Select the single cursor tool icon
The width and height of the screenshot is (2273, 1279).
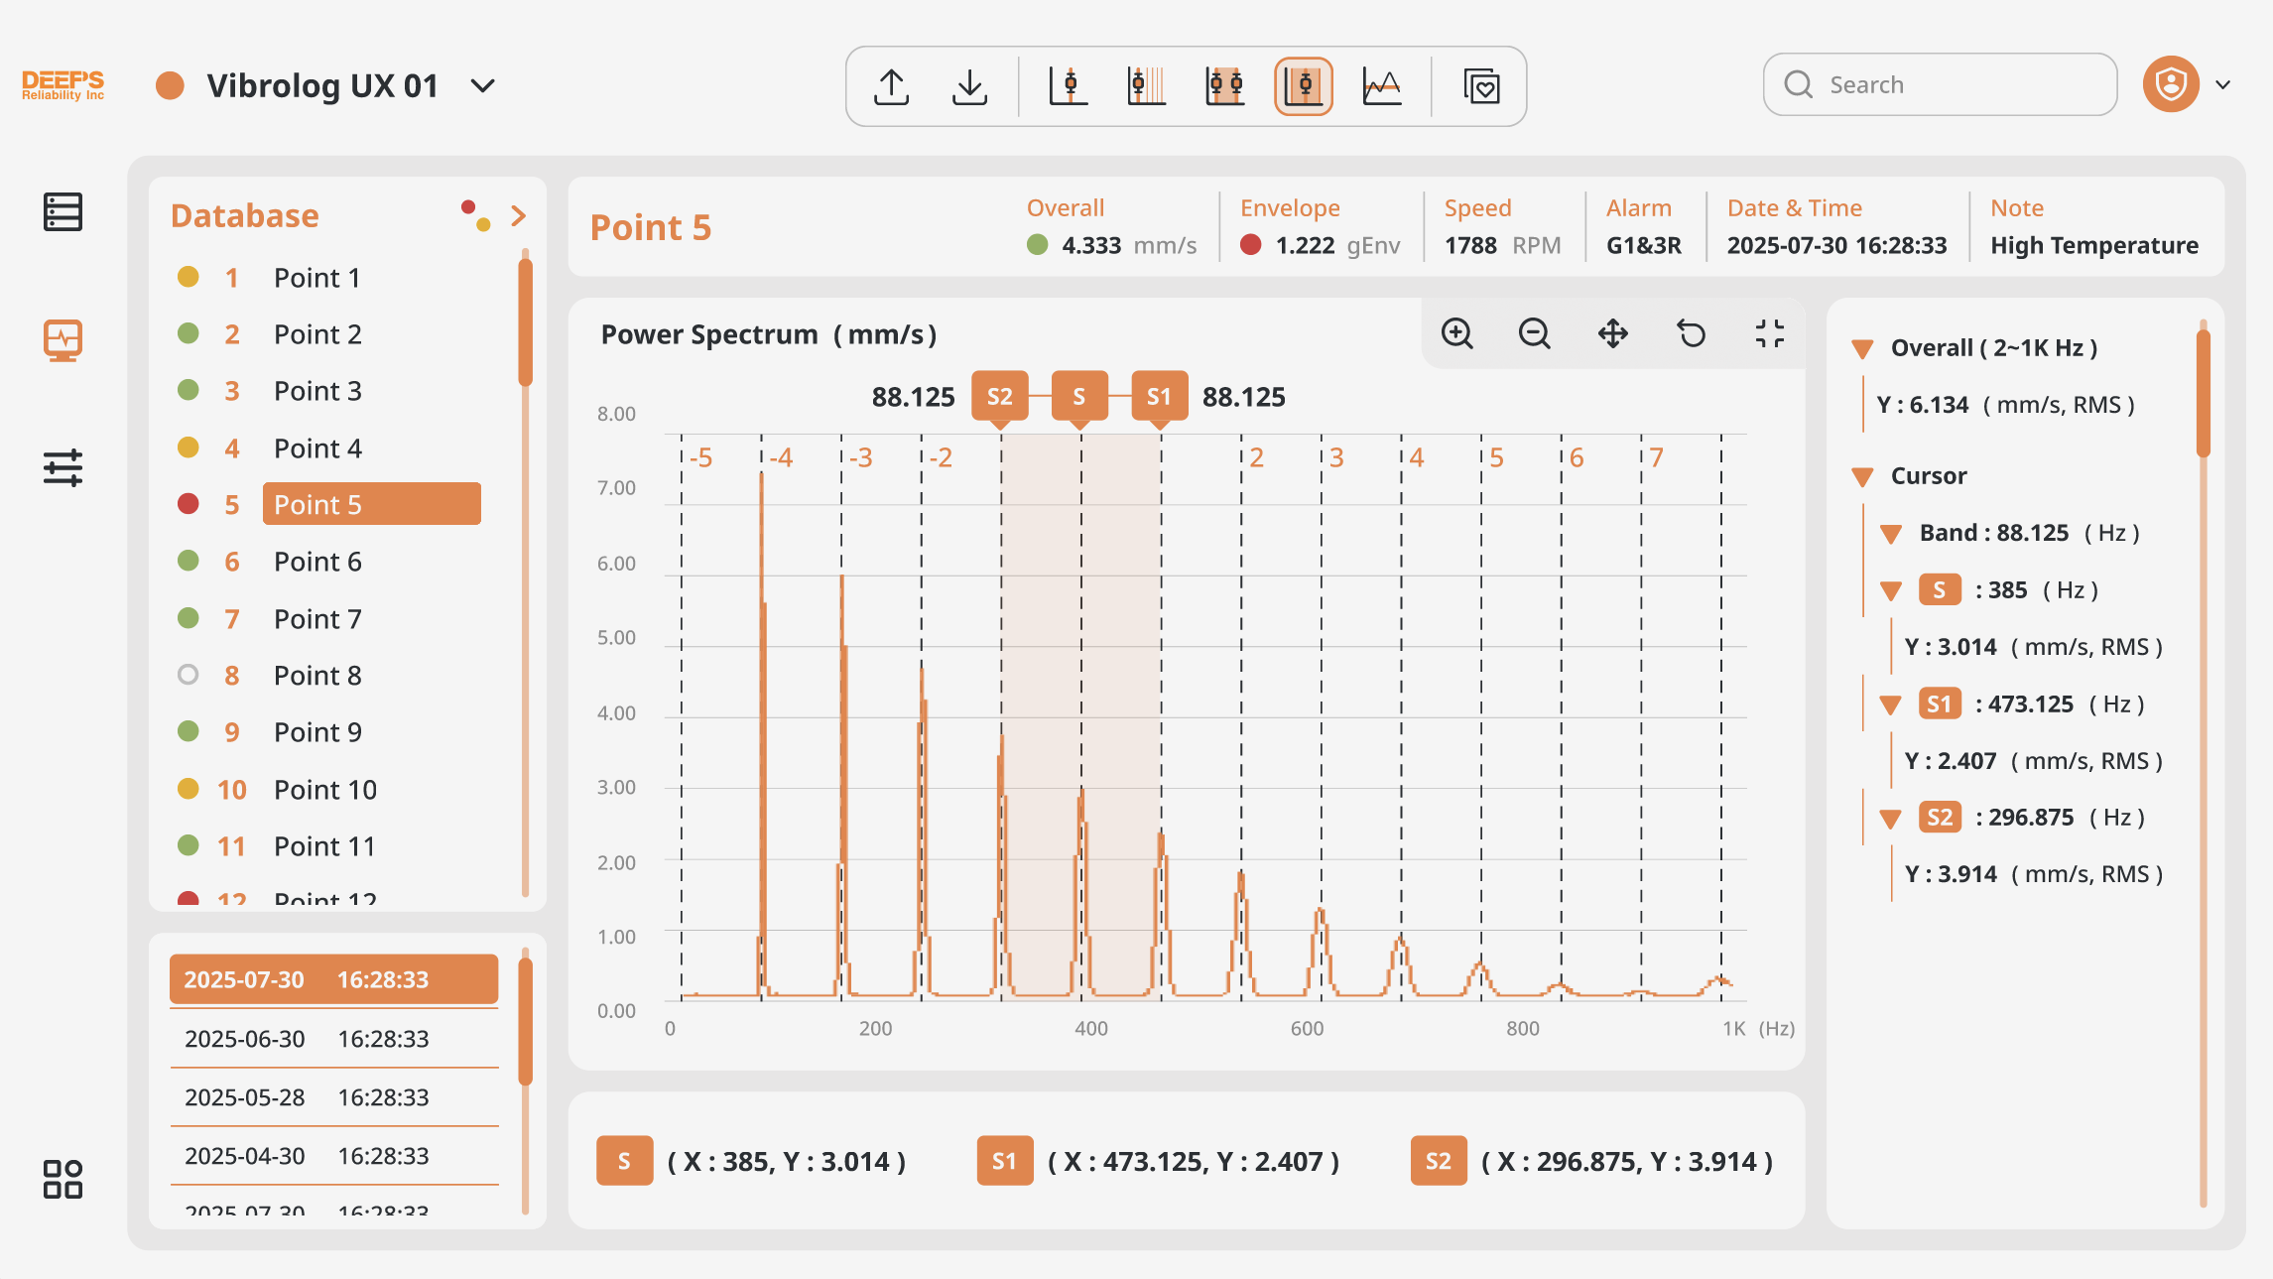[x=1069, y=86]
